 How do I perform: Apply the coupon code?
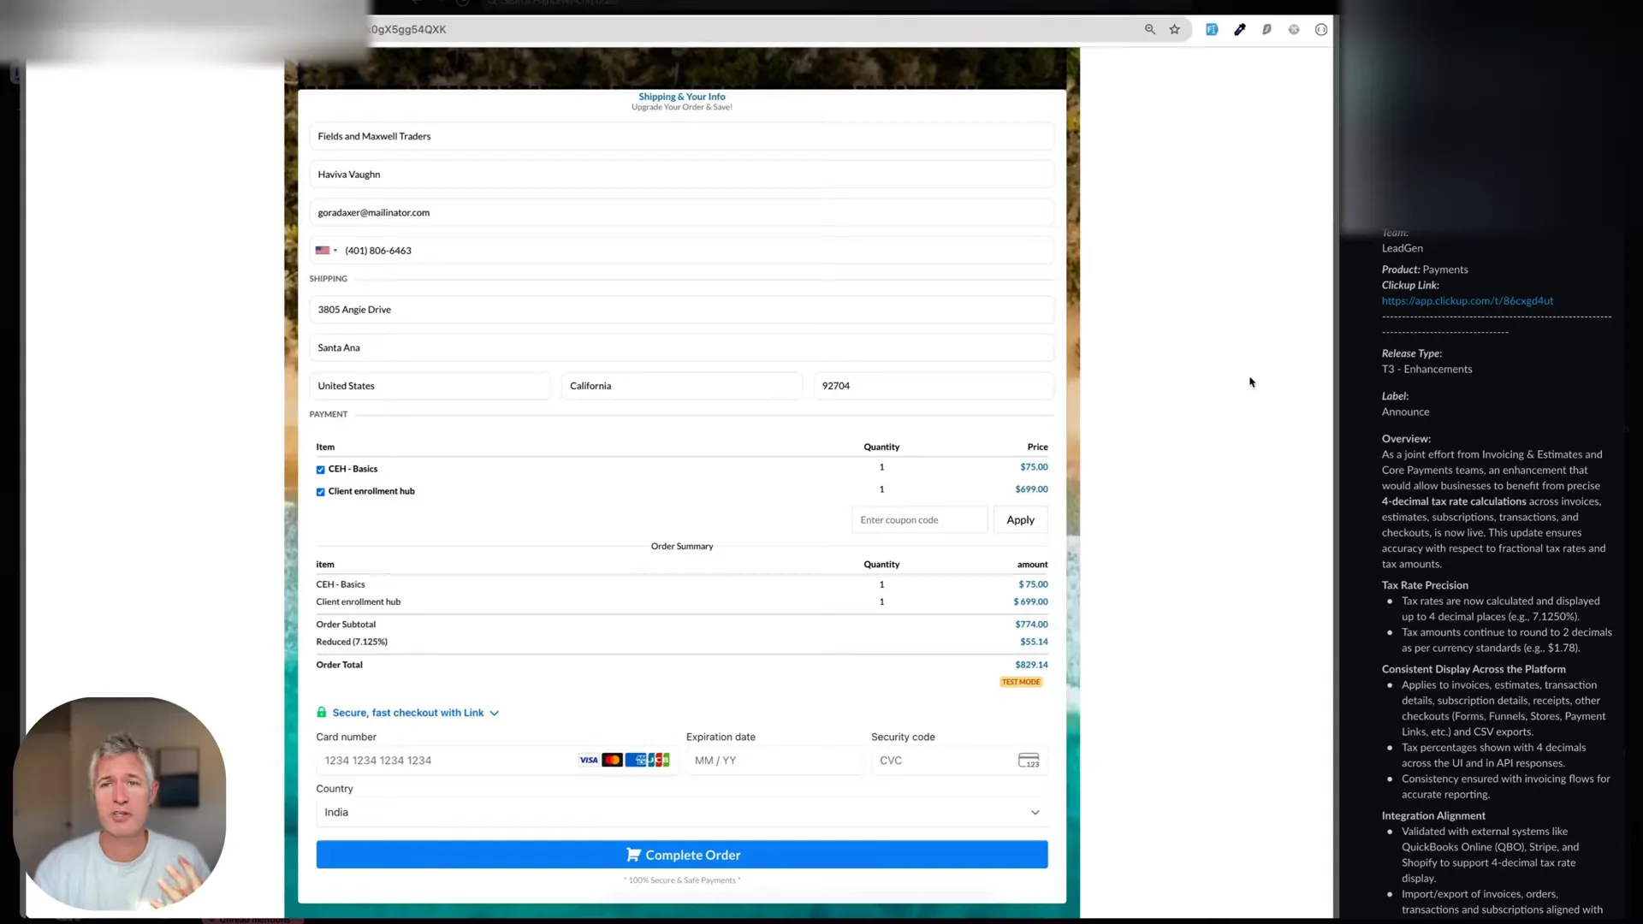1020,519
